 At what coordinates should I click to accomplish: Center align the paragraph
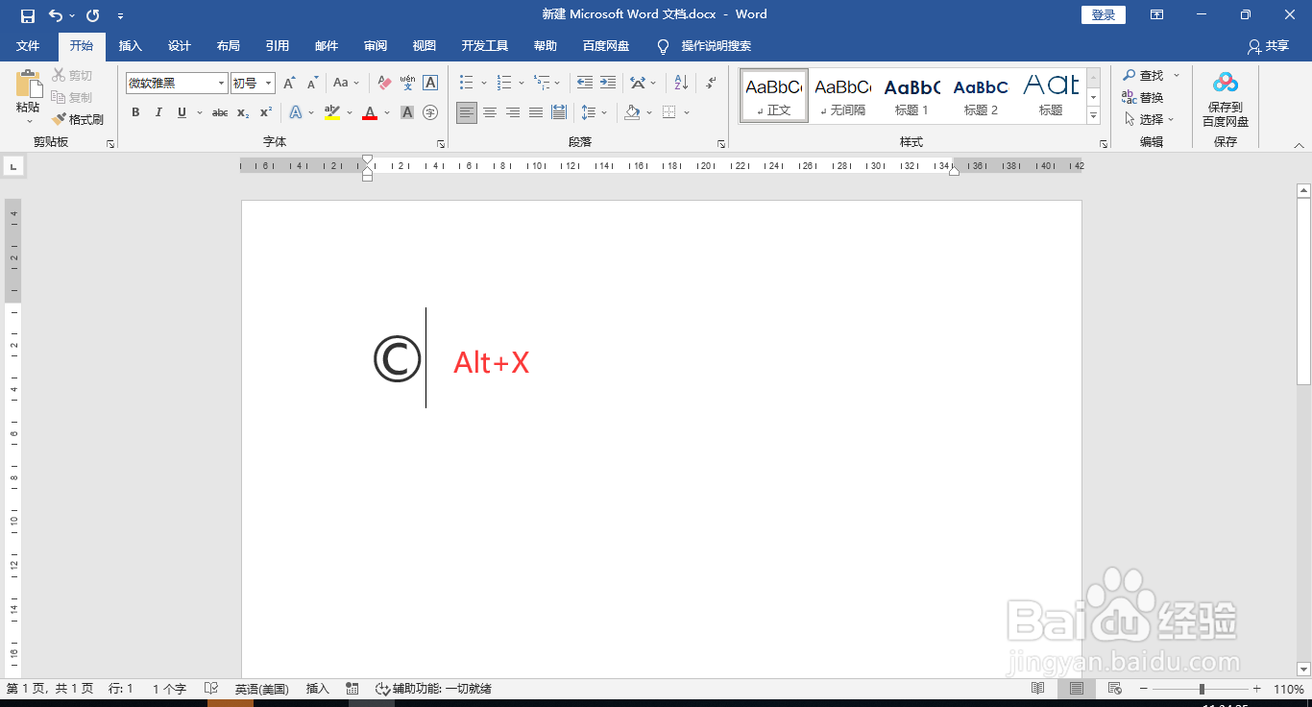point(490,113)
